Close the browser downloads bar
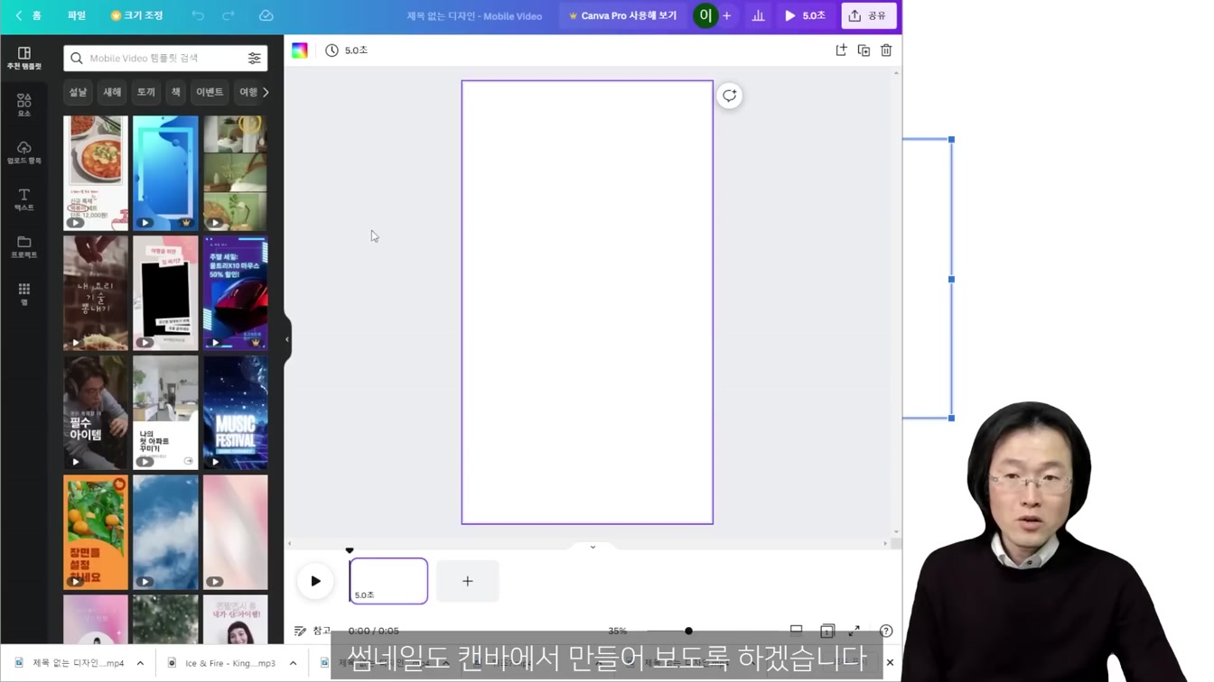Viewport: 1214px width, 682px height. 890,663
